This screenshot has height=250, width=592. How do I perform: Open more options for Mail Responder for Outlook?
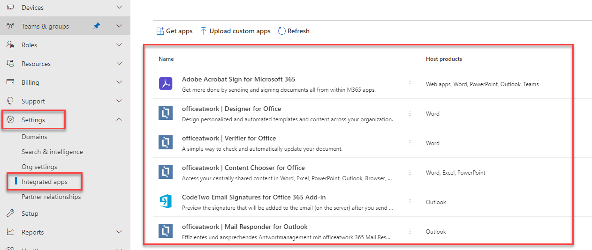click(x=410, y=231)
